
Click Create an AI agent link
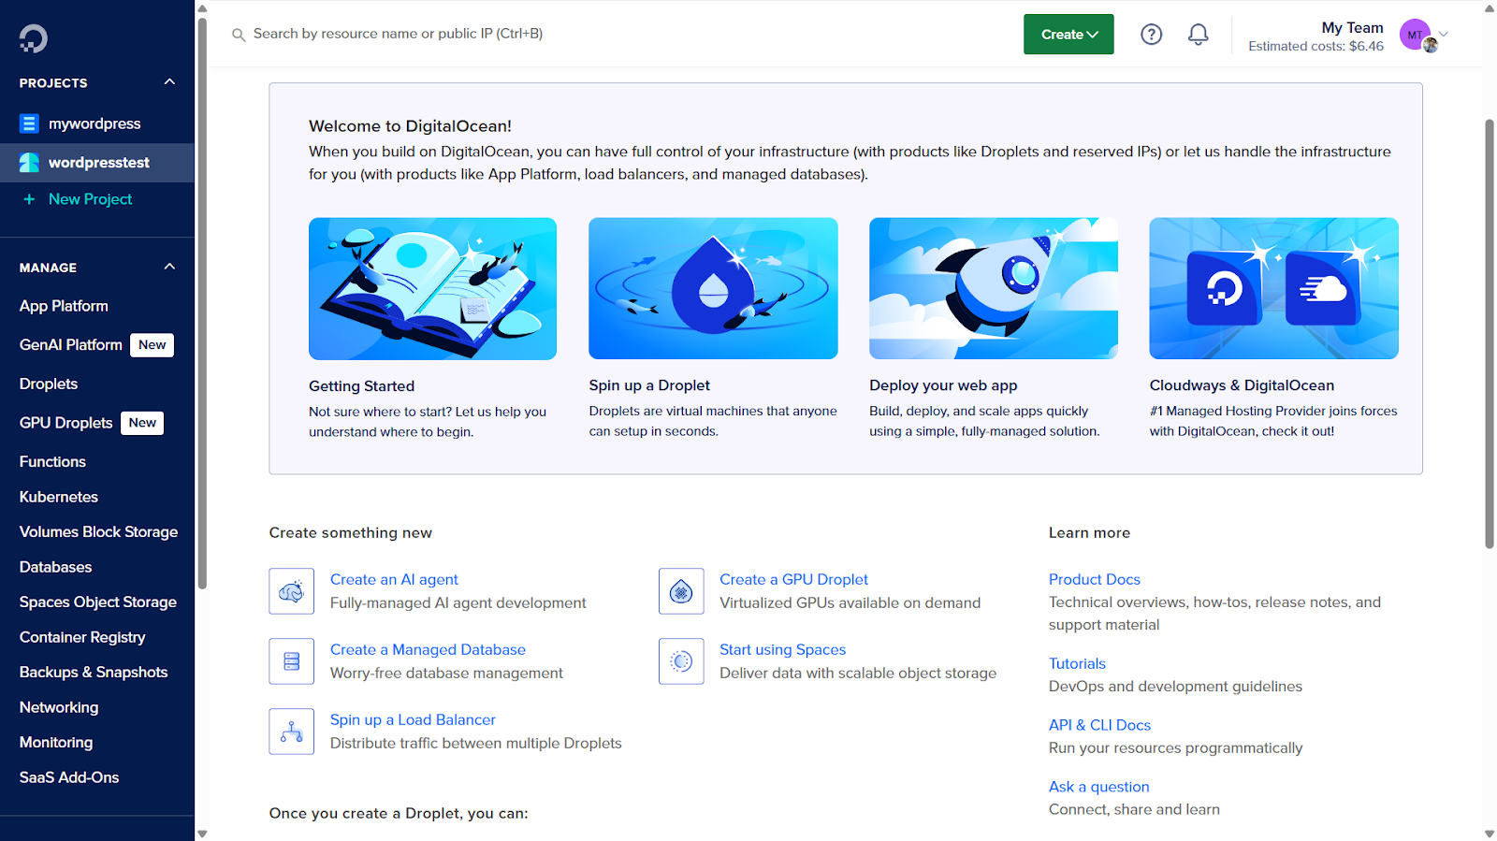click(x=394, y=580)
